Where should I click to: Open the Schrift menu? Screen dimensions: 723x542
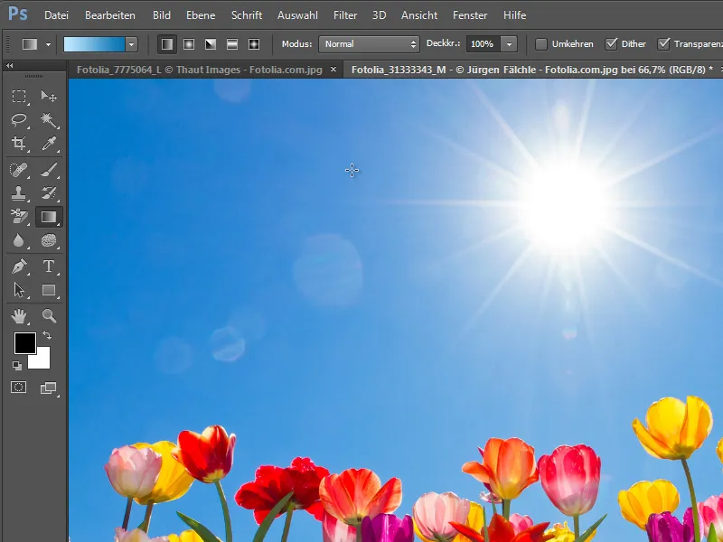pyautogui.click(x=247, y=15)
